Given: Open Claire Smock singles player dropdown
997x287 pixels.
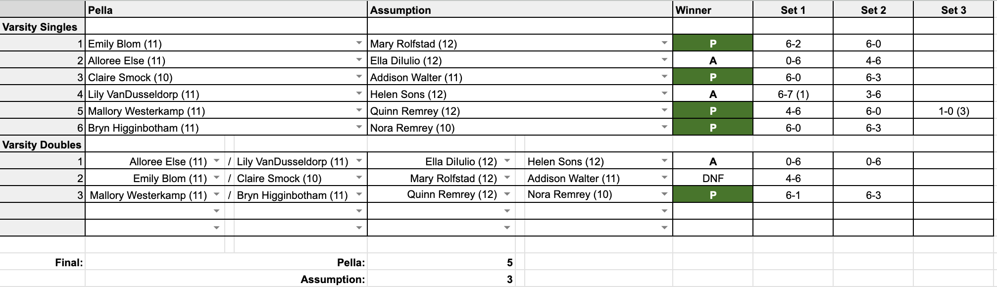Looking at the screenshot, I should [359, 77].
